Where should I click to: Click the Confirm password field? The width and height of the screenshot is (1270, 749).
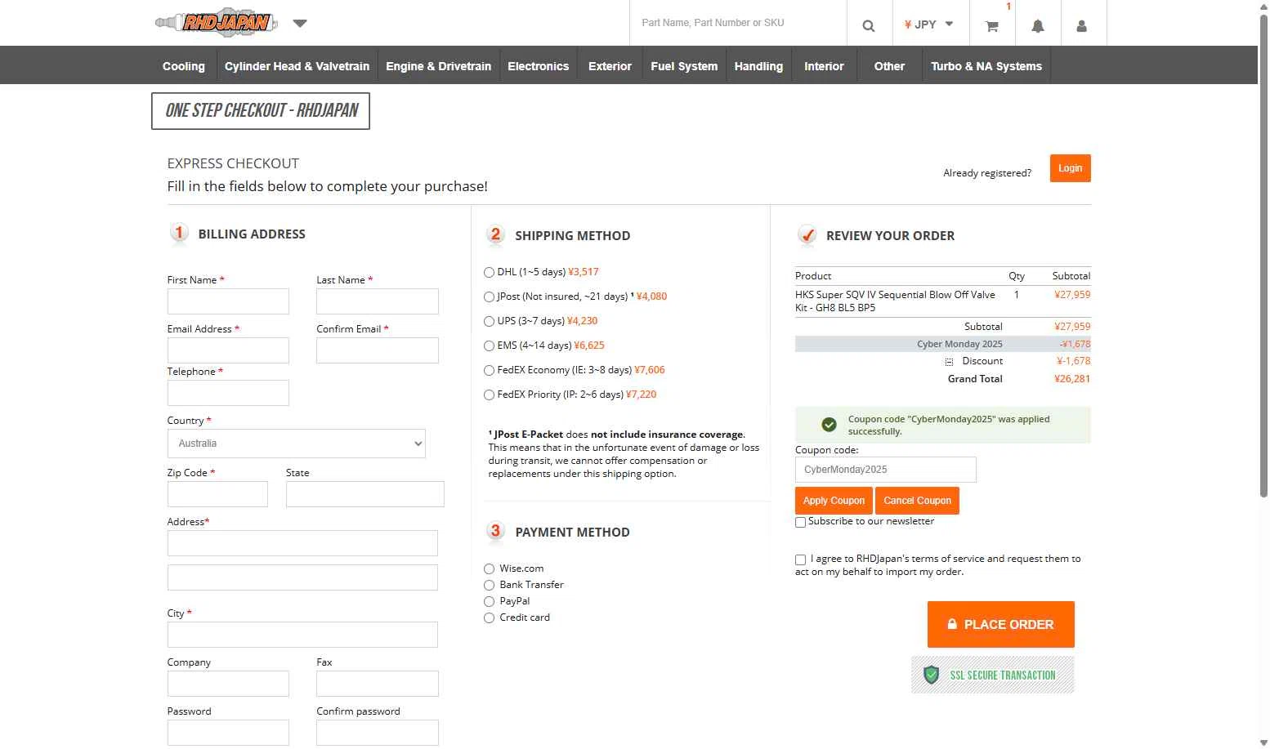(378, 733)
